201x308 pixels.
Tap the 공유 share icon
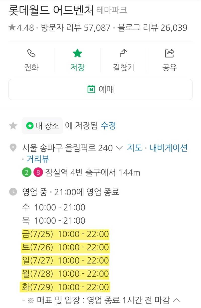click(x=170, y=53)
